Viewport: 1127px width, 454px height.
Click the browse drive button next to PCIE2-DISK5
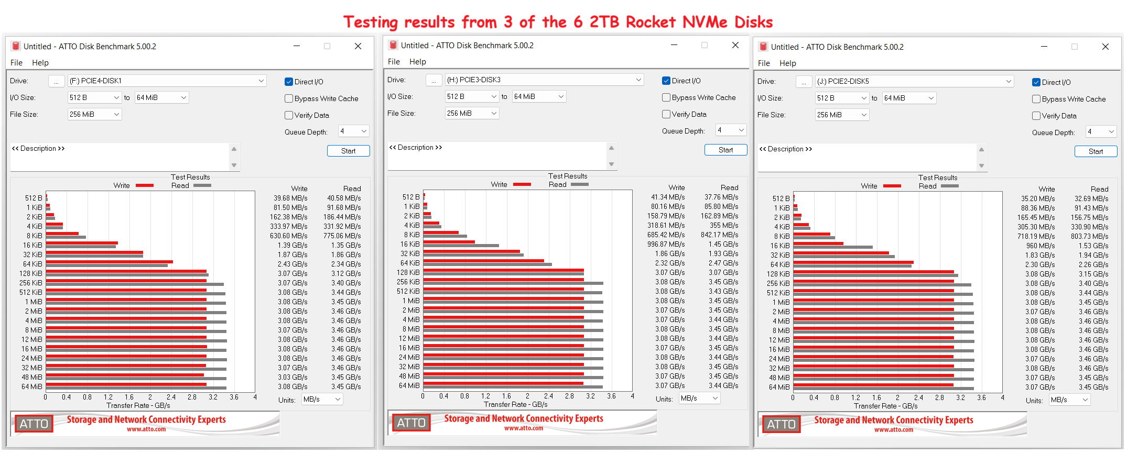pyautogui.click(x=804, y=82)
